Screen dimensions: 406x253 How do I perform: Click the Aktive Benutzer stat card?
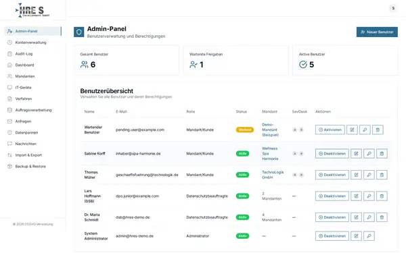tap(345, 61)
